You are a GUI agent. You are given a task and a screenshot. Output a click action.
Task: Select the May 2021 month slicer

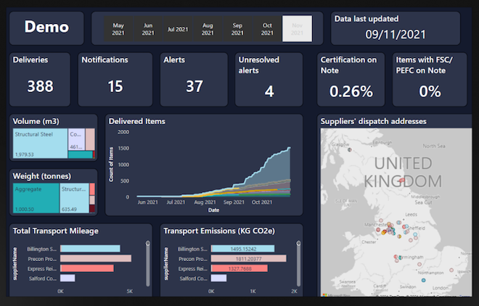click(118, 29)
